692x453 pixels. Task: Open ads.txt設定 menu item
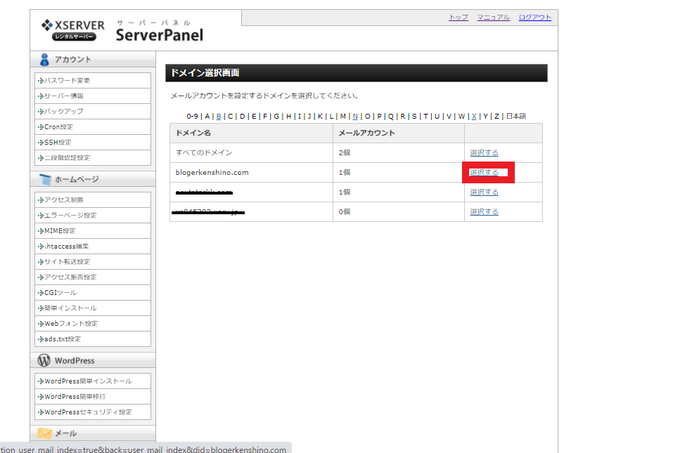tap(63, 339)
